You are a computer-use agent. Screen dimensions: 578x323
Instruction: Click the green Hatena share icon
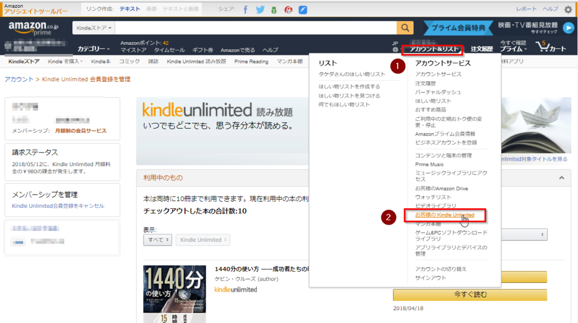pyautogui.click(x=274, y=10)
